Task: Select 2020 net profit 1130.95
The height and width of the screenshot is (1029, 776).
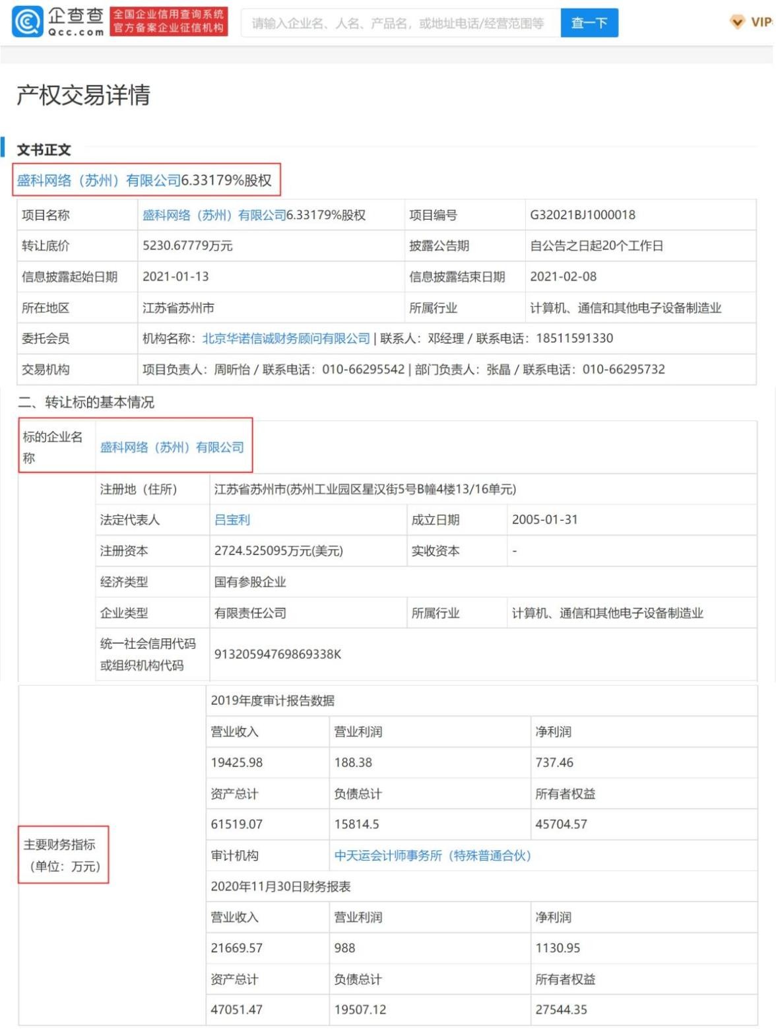Action: tap(558, 948)
